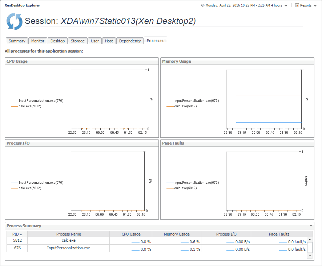Switch to the Summary tab
The width and height of the screenshot is (322, 266).
(17, 41)
